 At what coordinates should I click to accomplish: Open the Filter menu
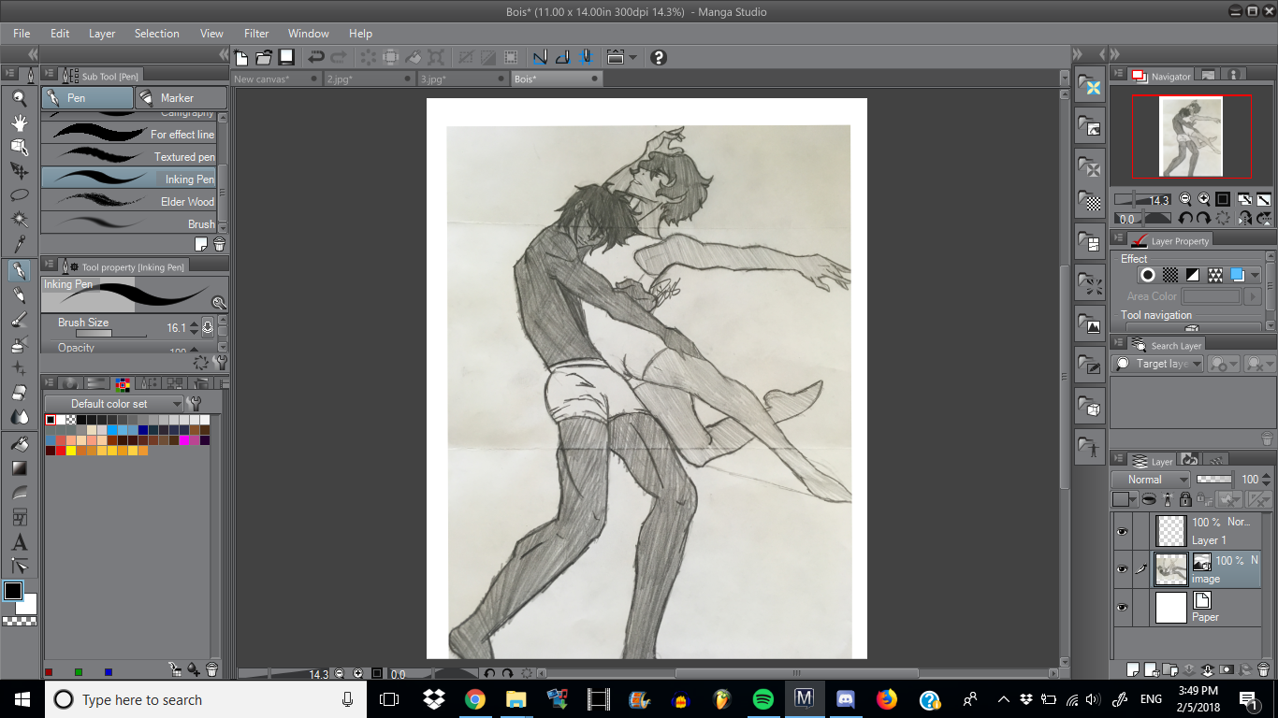[x=256, y=34]
